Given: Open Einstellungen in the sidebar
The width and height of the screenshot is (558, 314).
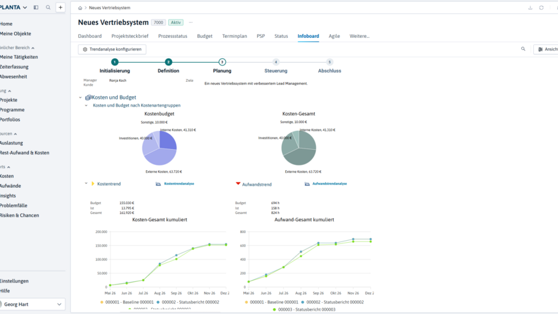Looking at the screenshot, I should pyautogui.click(x=14, y=281).
